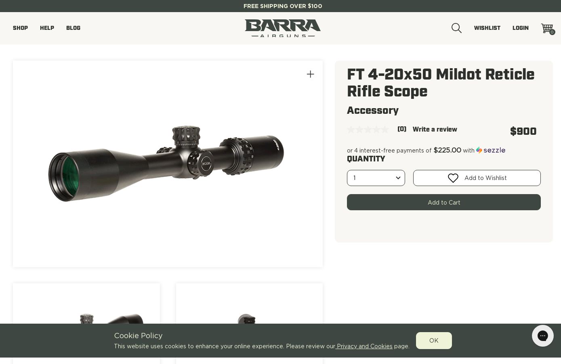The image size is (561, 364).
Task: Open the chat support bubble
Action: pyautogui.click(x=542, y=336)
